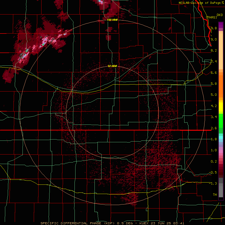This screenshot has height=225, width=225.
Task: Click the 2.6 color scale value
Action: 214,128
